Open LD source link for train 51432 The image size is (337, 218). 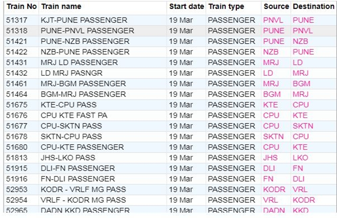tap(268, 73)
